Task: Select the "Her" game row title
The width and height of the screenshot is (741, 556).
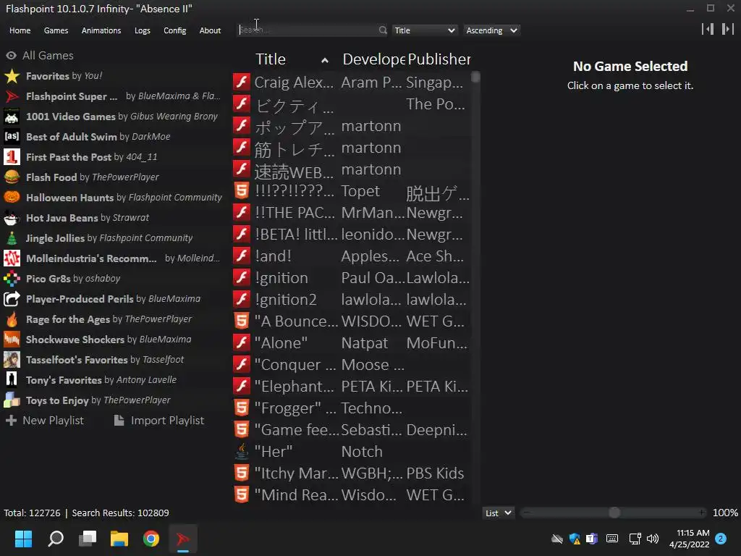Action: (x=274, y=452)
